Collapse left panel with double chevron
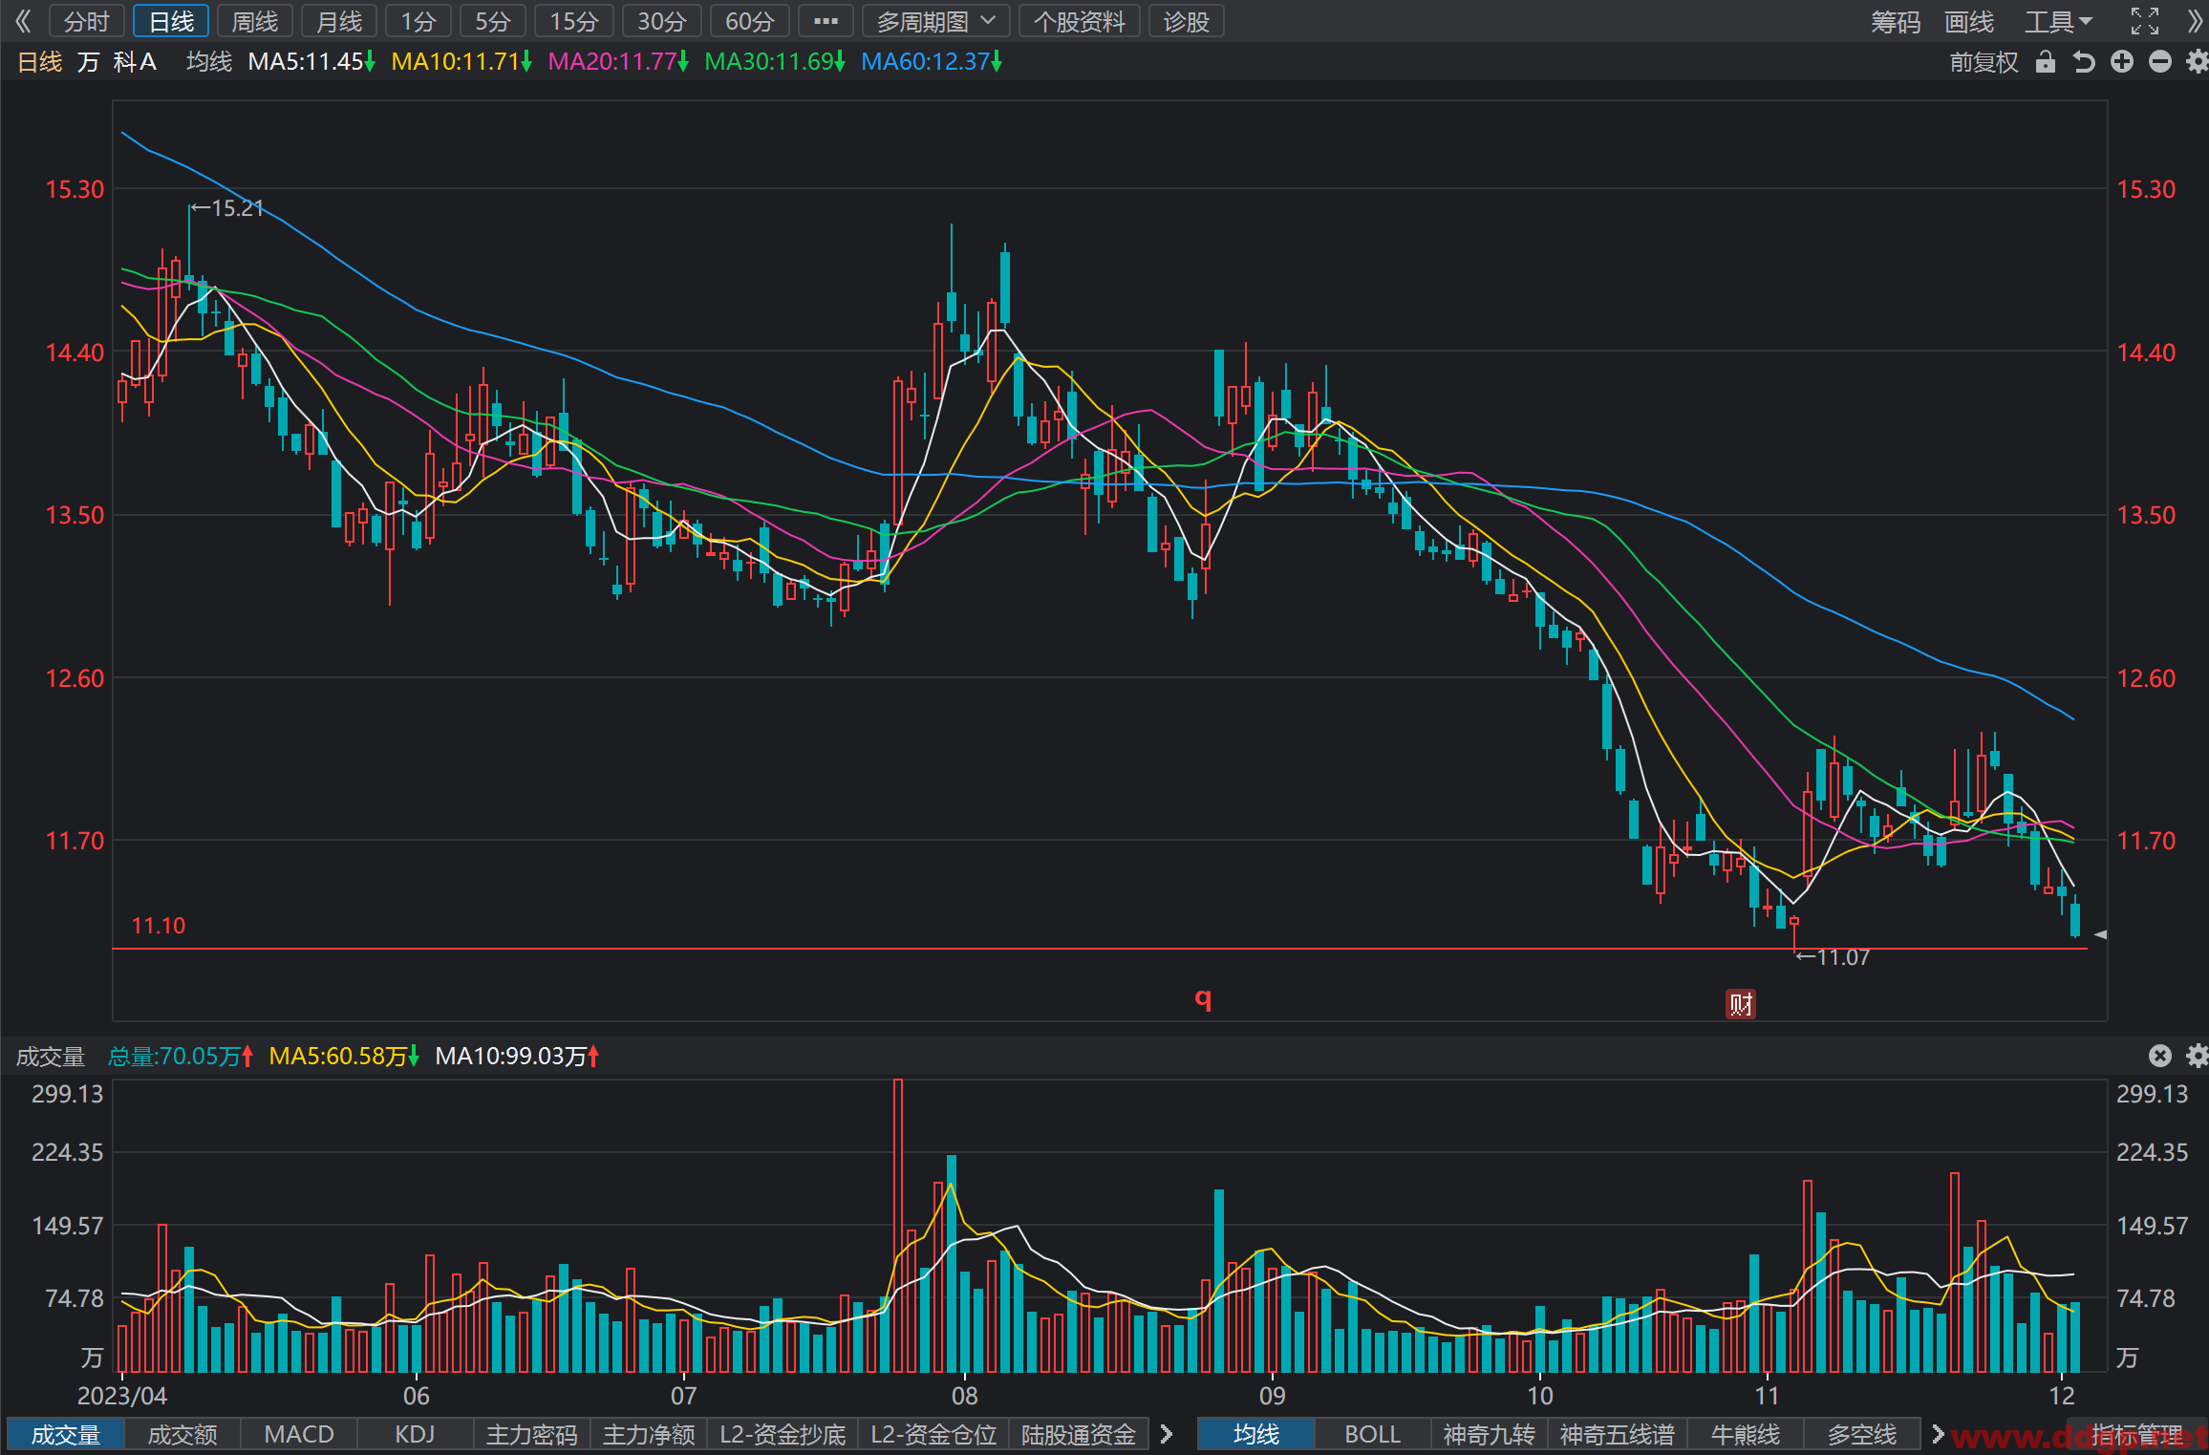 tap(24, 21)
